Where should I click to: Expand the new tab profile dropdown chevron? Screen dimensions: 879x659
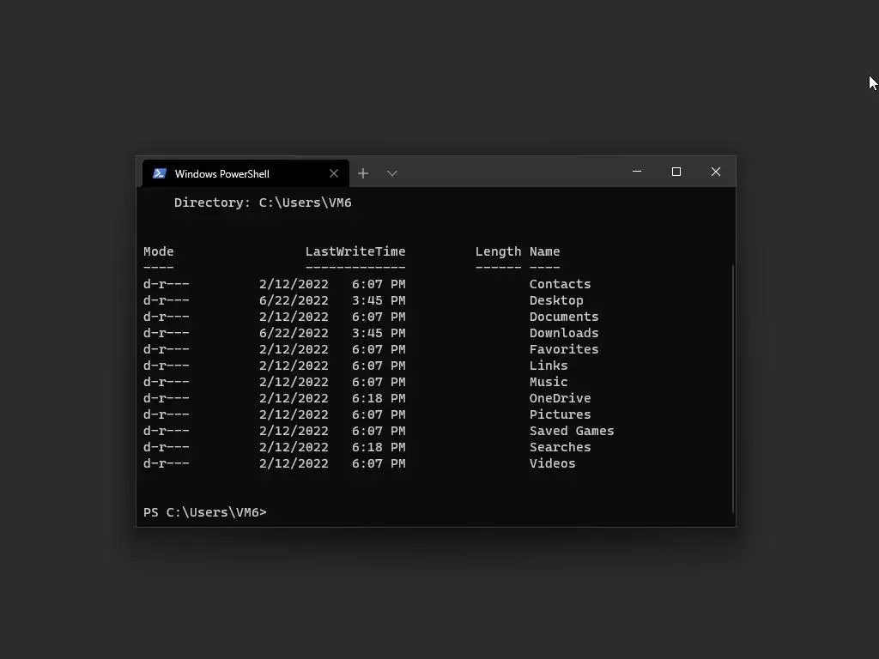[x=392, y=173]
